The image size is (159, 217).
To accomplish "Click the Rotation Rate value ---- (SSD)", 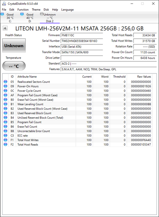I will 145,46.
